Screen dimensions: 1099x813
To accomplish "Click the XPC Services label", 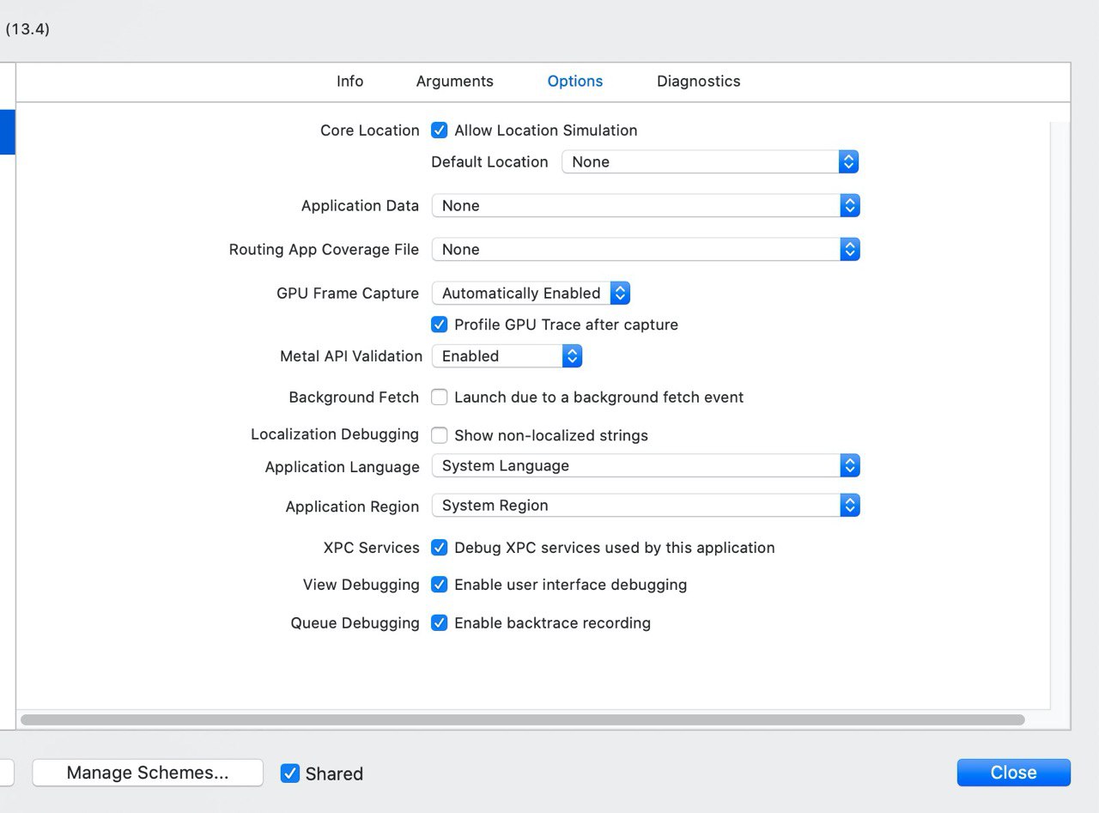I will [371, 548].
